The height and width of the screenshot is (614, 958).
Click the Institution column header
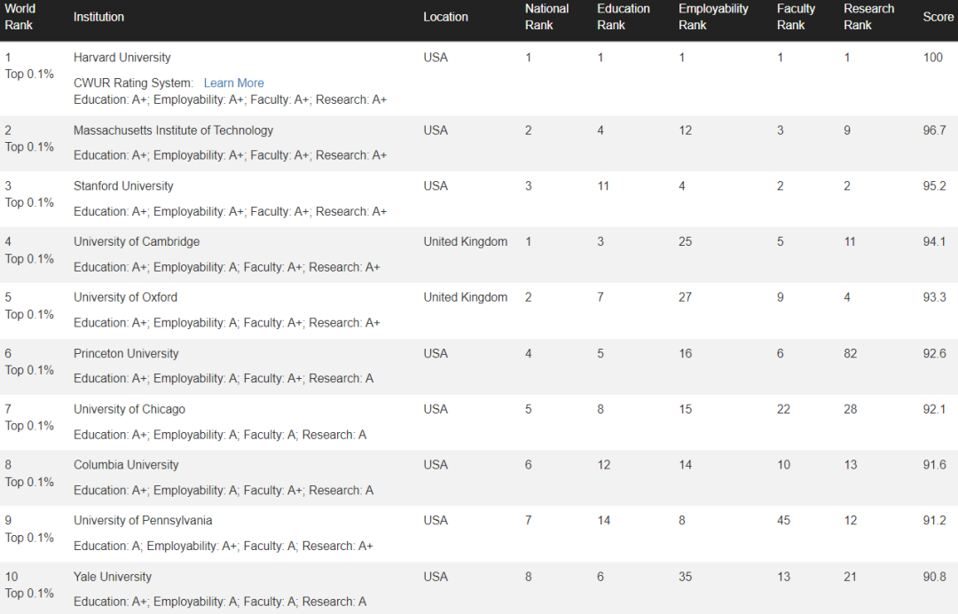(x=99, y=17)
